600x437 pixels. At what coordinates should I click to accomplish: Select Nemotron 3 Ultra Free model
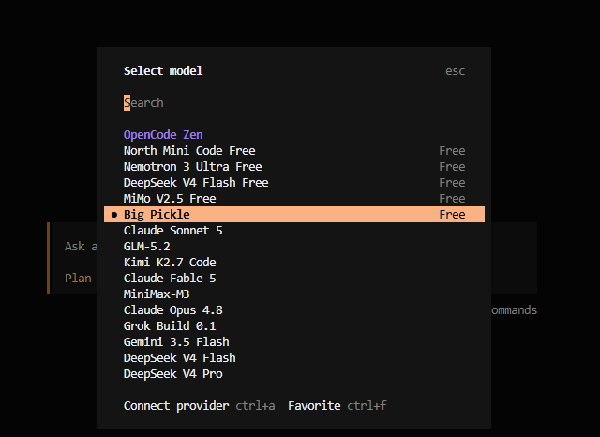293,167
